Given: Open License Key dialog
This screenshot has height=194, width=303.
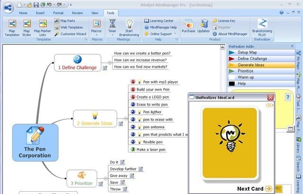Looking at the screenshot, I should (224, 21).
